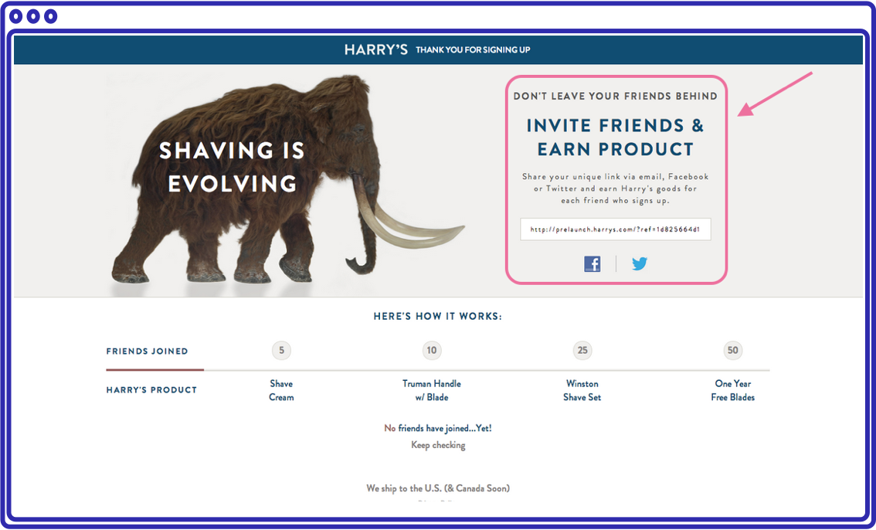Click "DON'T LEAVE YOUR FRIENDS BEHIND" text
The height and width of the screenshot is (530, 876).
pos(615,96)
